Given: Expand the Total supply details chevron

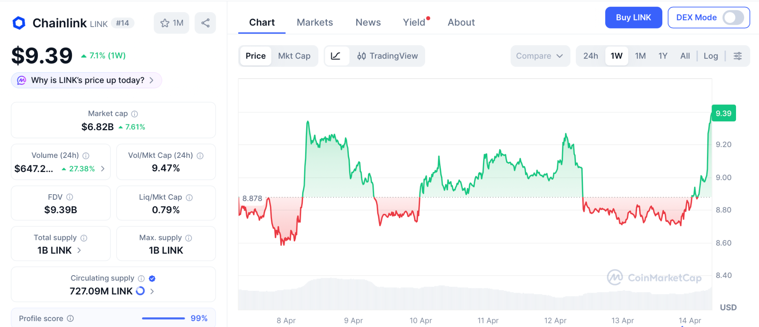Looking at the screenshot, I should (x=79, y=250).
